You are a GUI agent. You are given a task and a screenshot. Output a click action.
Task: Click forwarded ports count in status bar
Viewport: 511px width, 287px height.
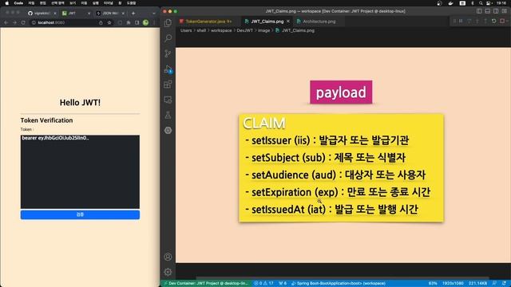point(283,284)
